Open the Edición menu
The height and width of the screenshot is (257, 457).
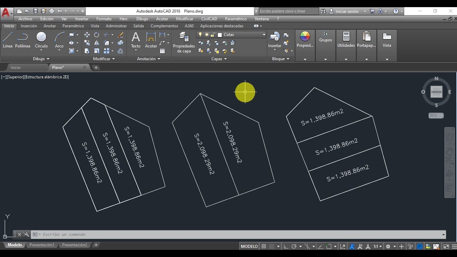pos(47,19)
